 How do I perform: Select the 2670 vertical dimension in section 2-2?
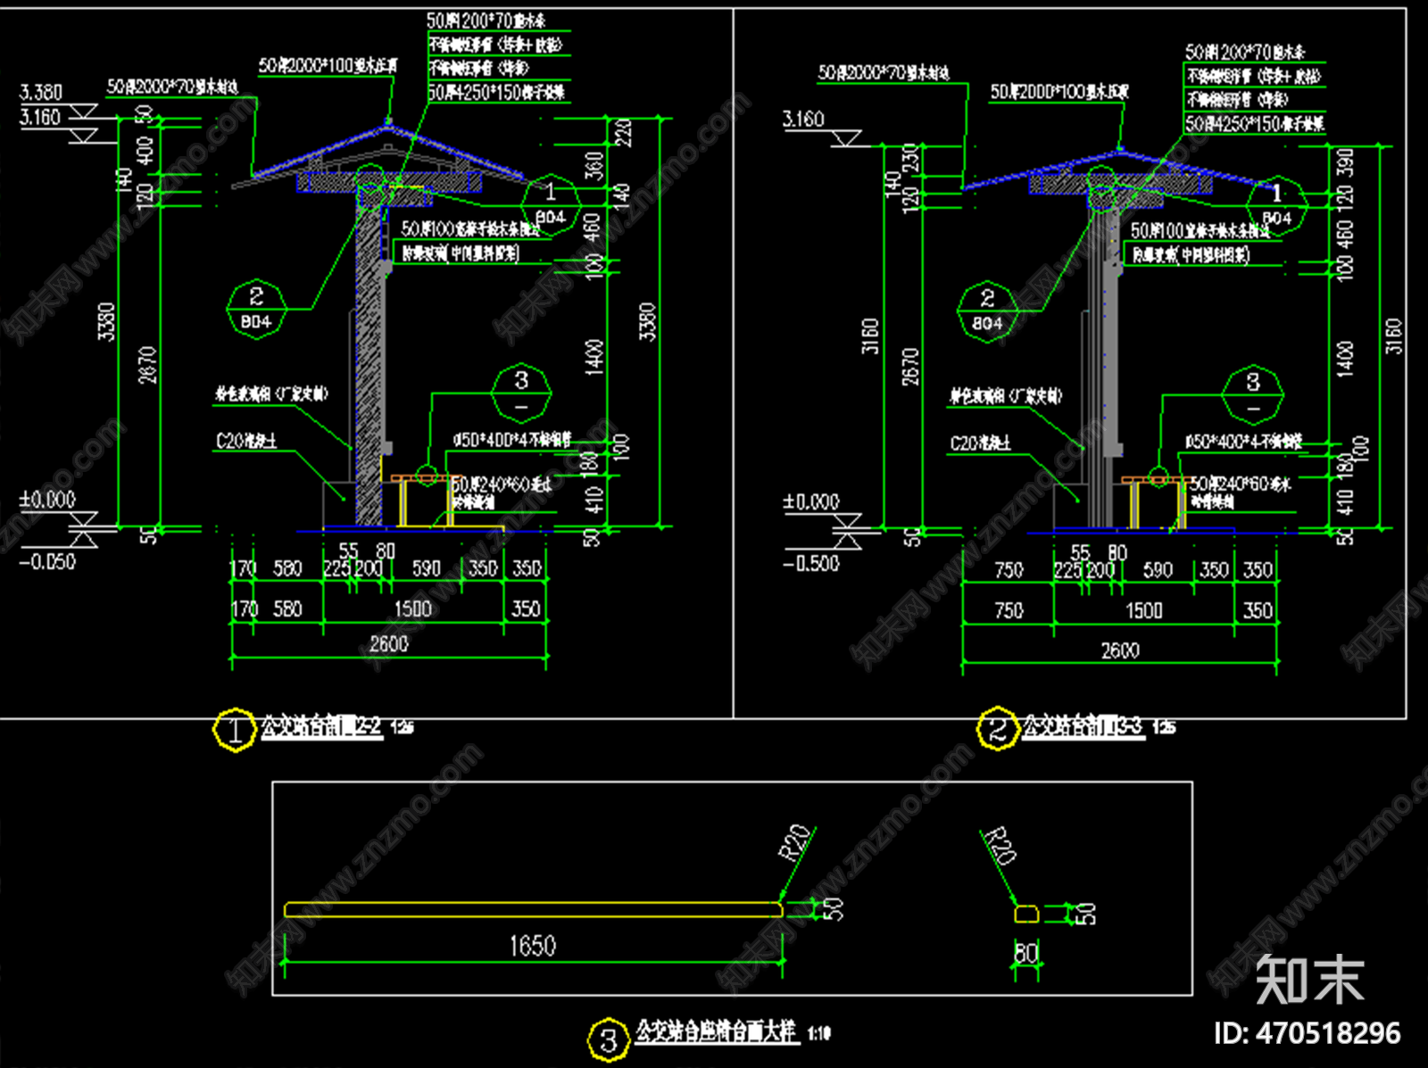[x=148, y=365]
